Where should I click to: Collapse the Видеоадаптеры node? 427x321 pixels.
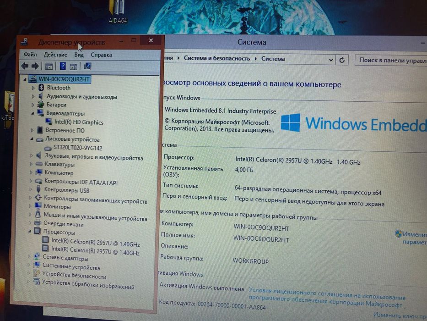click(32, 113)
